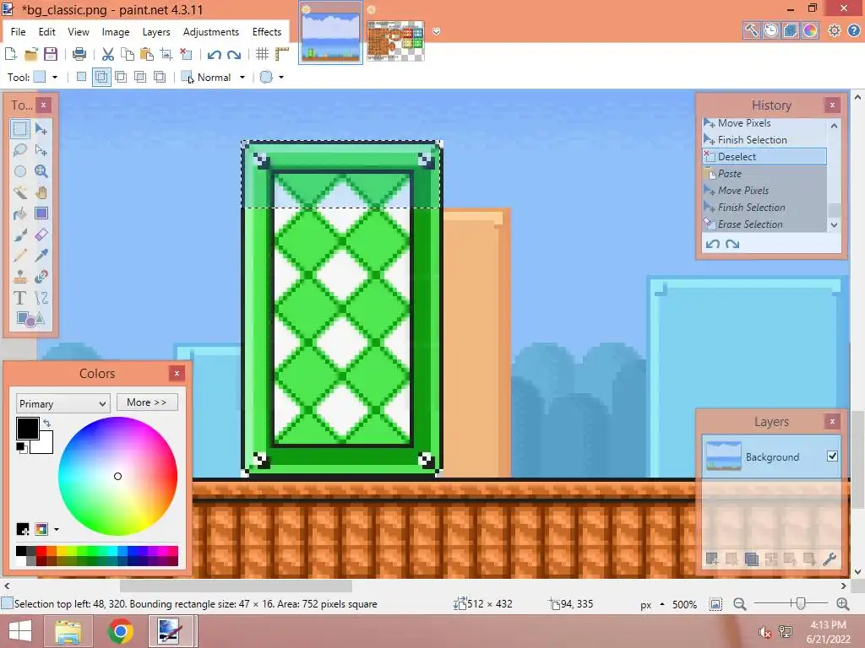
Task: Open the Edit menu
Action: pos(47,32)
